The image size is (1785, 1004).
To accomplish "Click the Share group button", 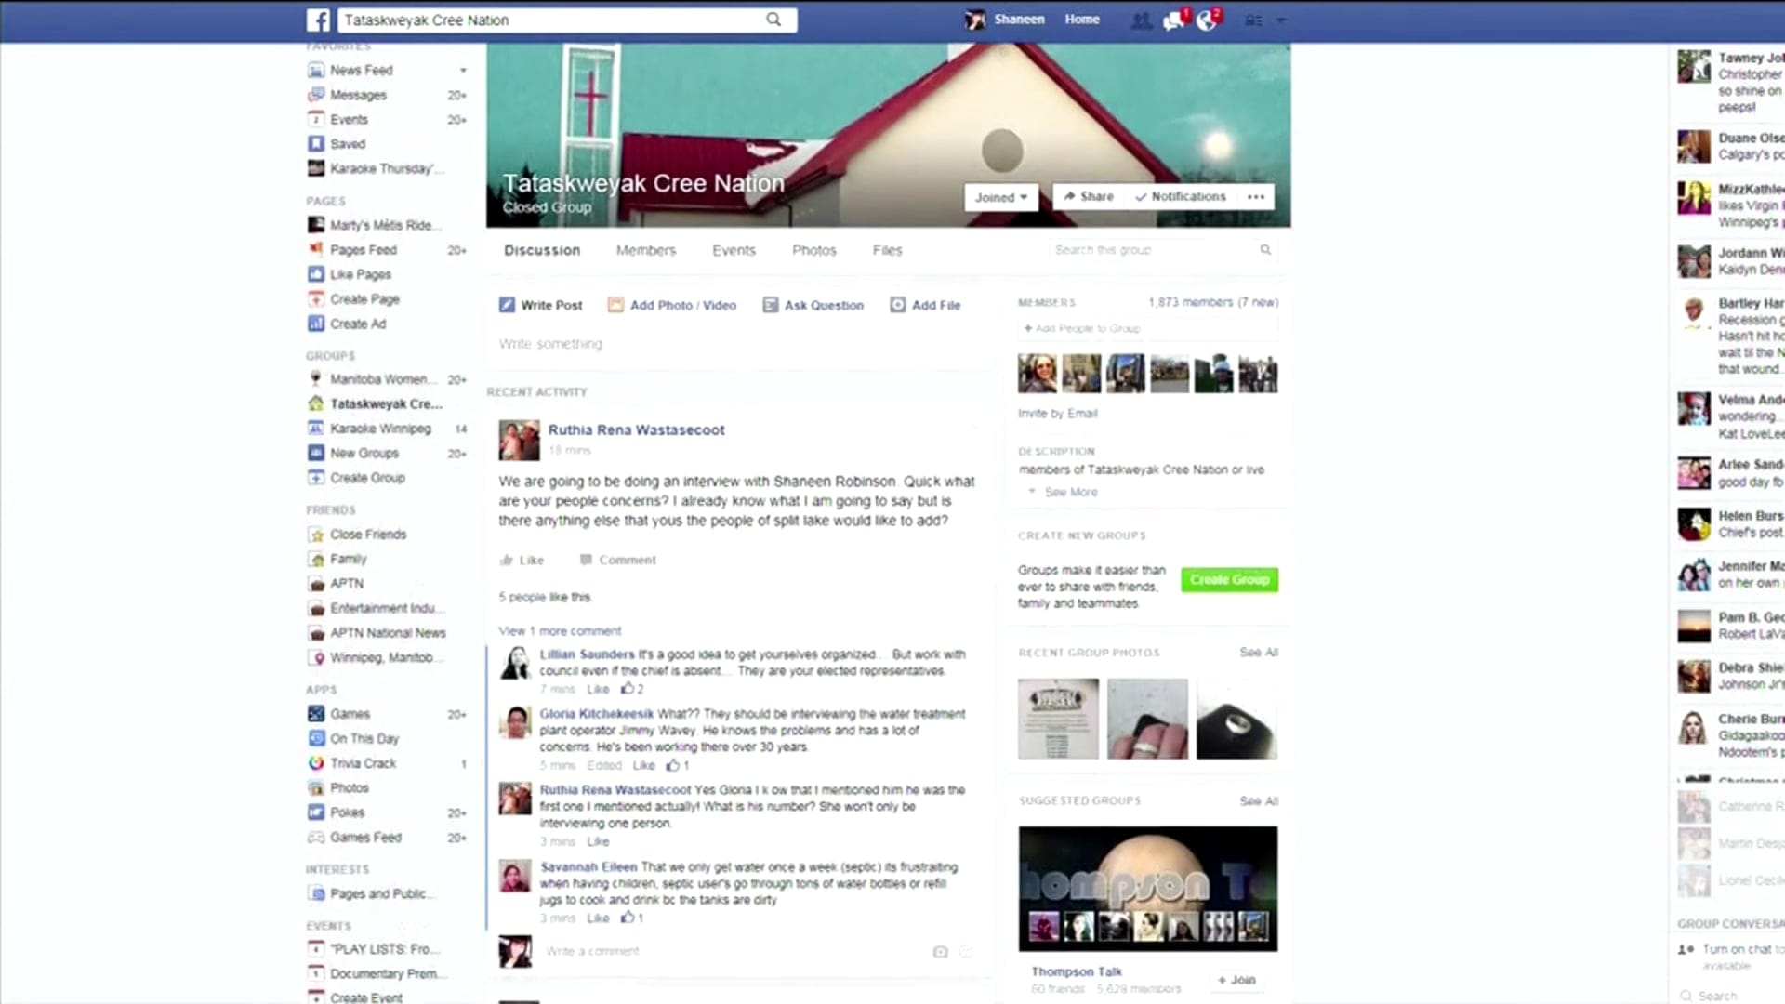I will [x=1089, y=197].
